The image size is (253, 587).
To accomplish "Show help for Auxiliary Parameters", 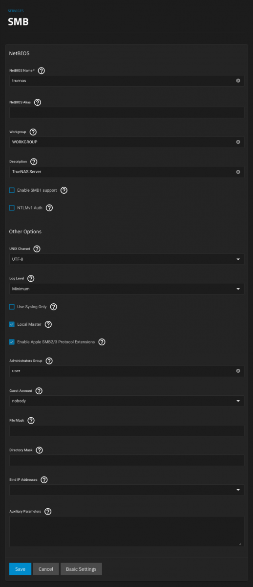I will click(48, 511).
